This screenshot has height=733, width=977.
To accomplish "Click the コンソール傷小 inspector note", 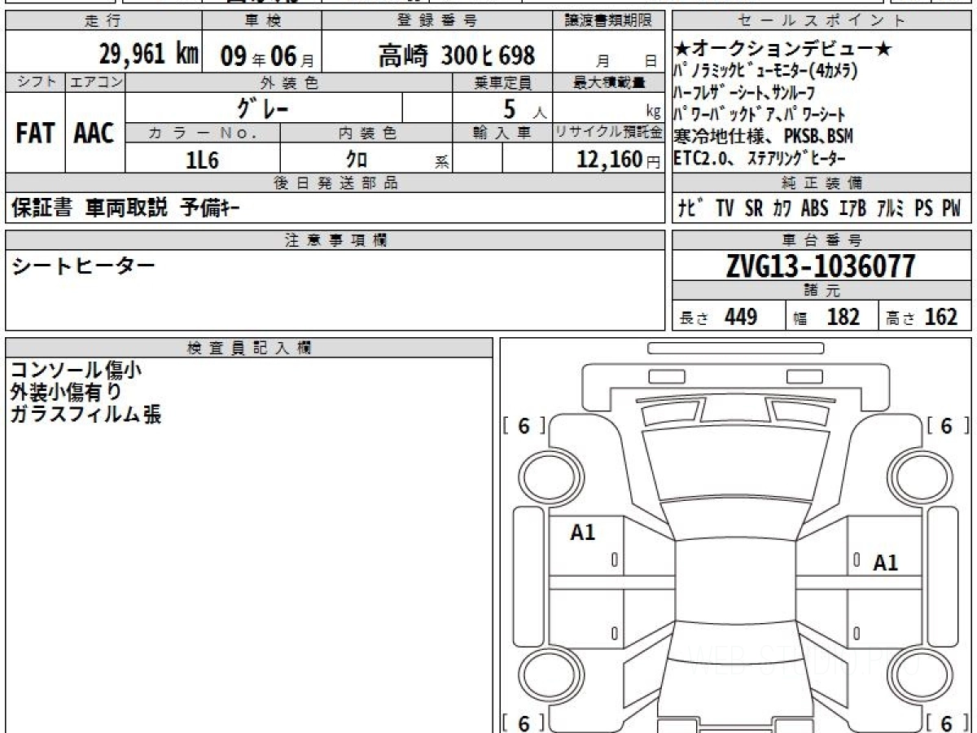I will [x=77, y=371].
